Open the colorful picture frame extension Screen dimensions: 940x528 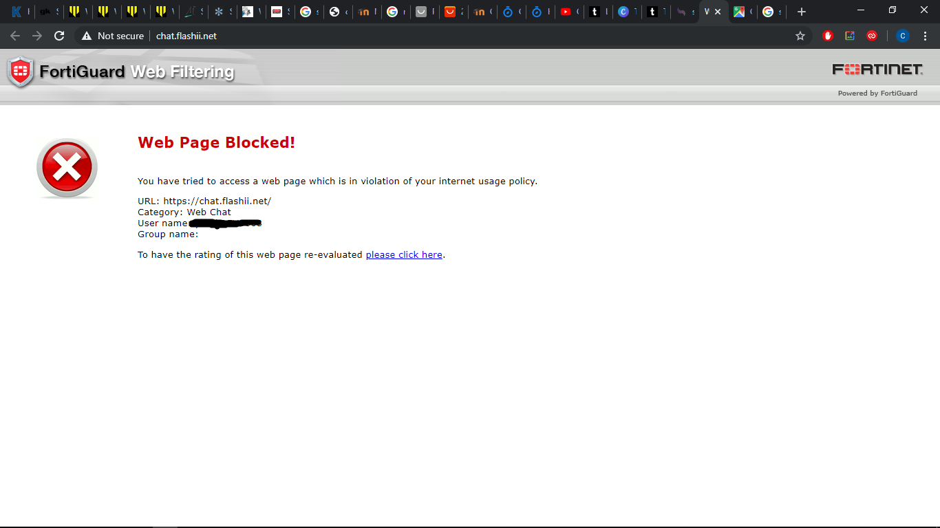[x=850, y=36]
